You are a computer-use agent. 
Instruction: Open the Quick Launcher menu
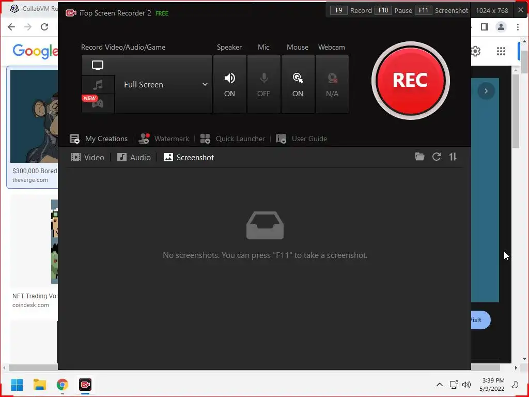click(x=232, y=139)
